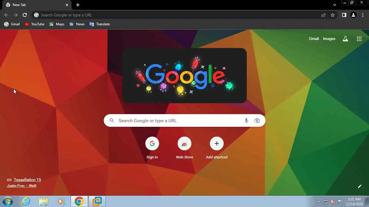Image resolution: width=369 pixels, height=207 pixels.
Task: Open the media player taskbar icon
Action: [x=61, y=201]
